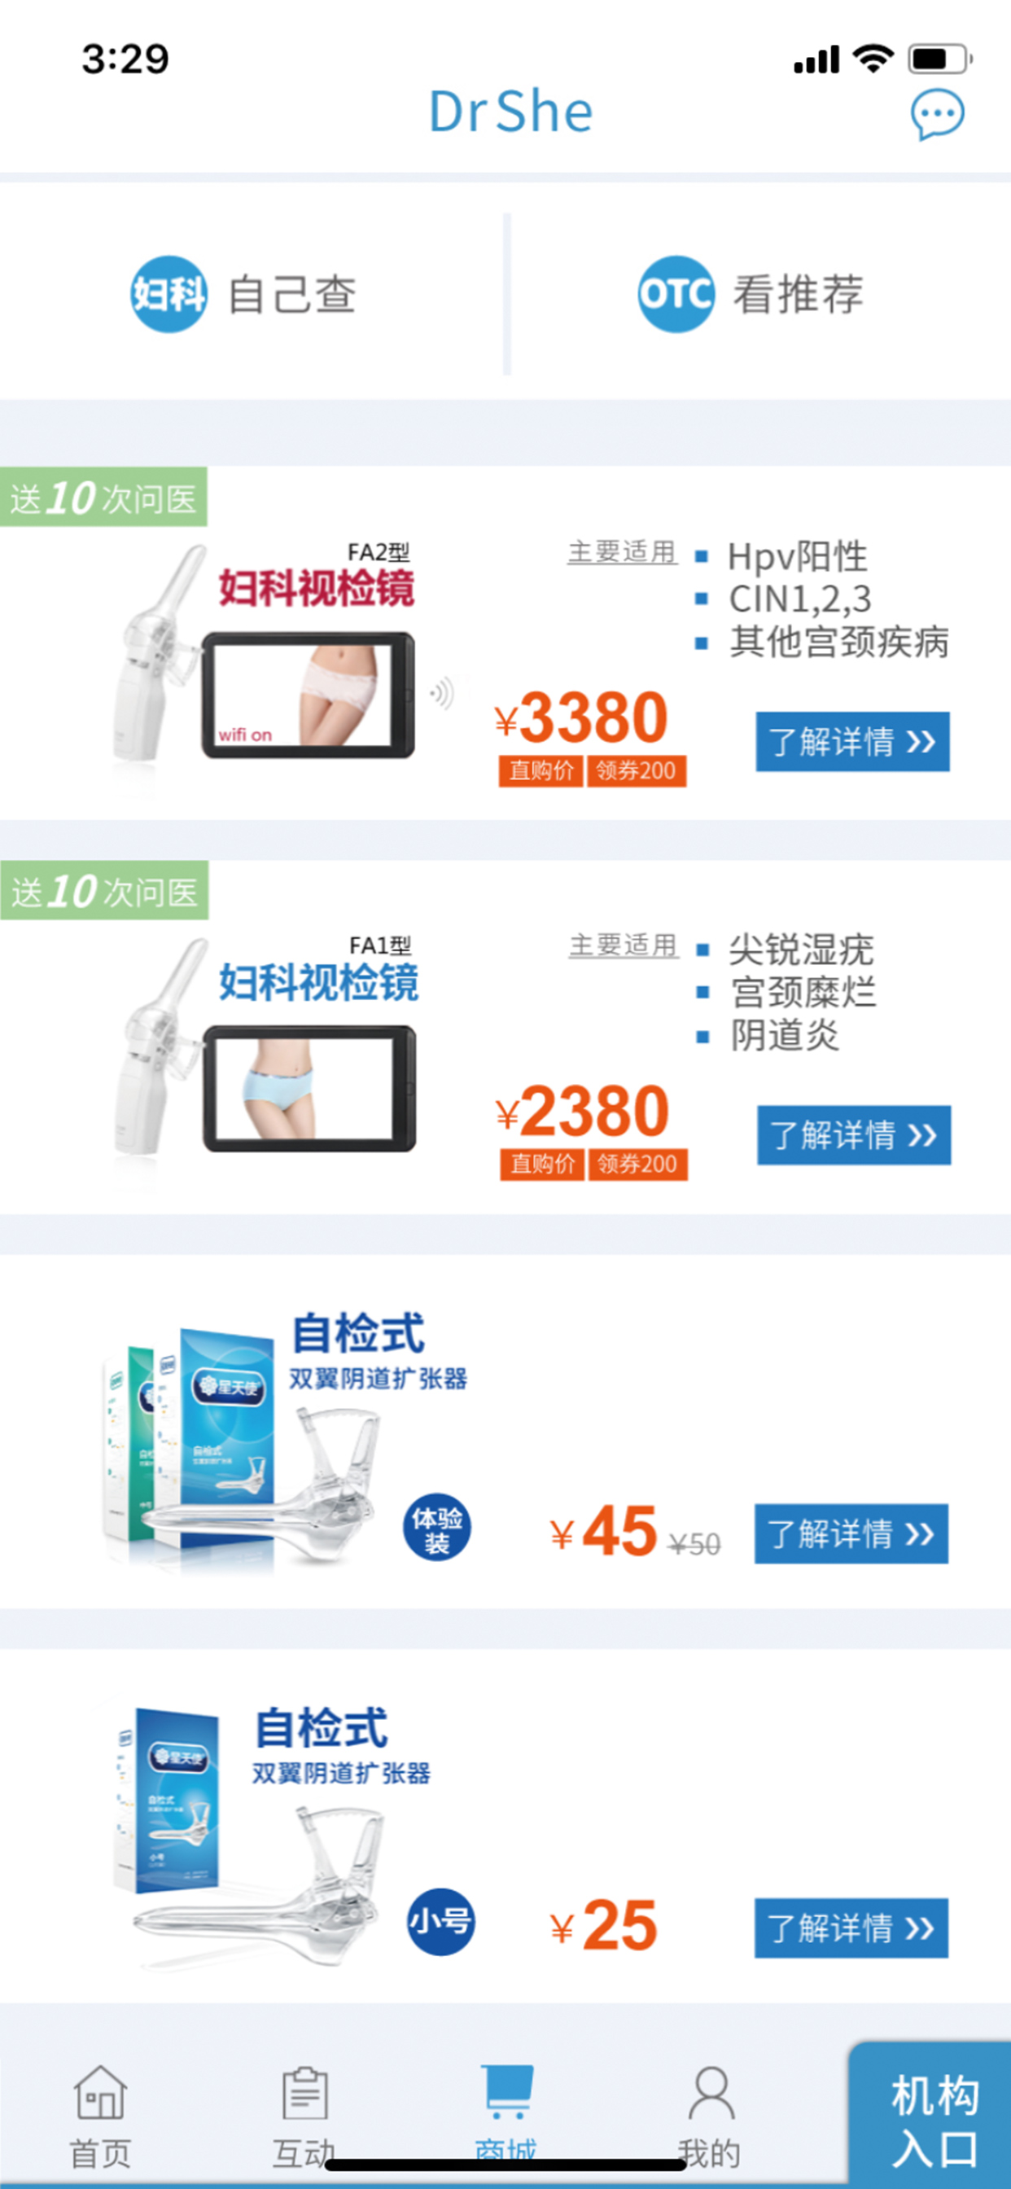Tap 直购价 tag under ¥2380
1011x2189 pixels.
pos(542,1165)
